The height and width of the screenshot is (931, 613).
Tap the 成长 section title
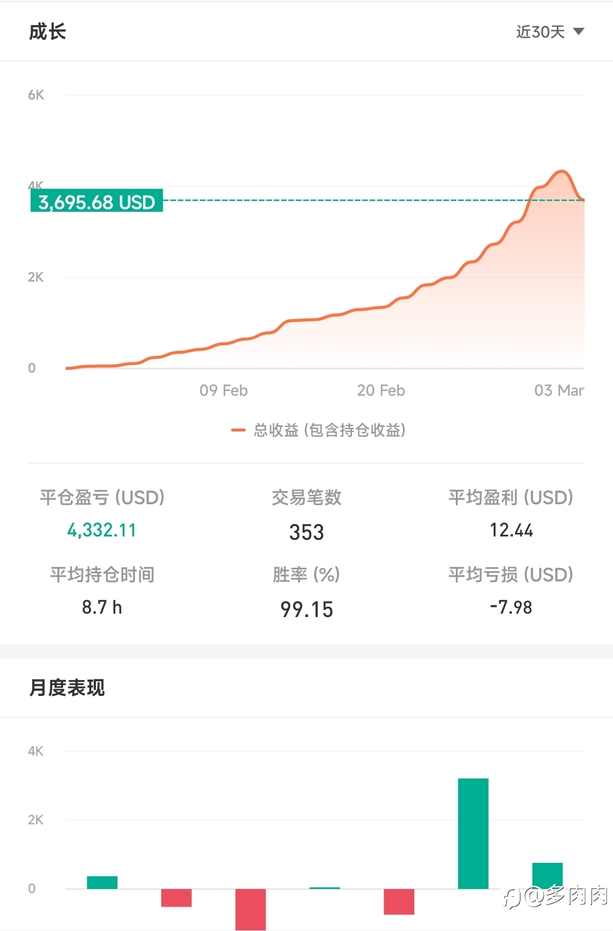48,32
